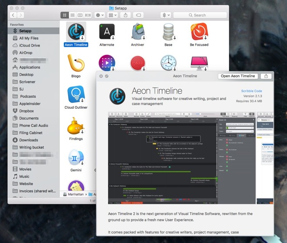The width and height of the screenshot is (287, 243).
Task: Select the purple video capture app icon
Action: pyautogui.click(x=107, y=63)
